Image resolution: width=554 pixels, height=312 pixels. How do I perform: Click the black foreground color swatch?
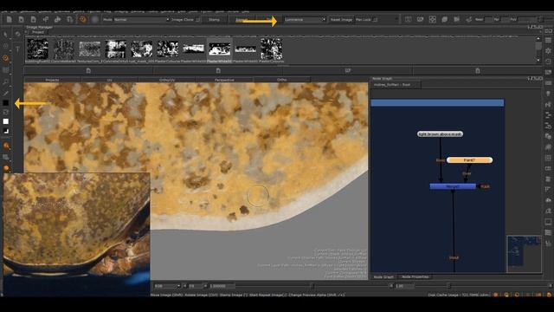(6, 103)
